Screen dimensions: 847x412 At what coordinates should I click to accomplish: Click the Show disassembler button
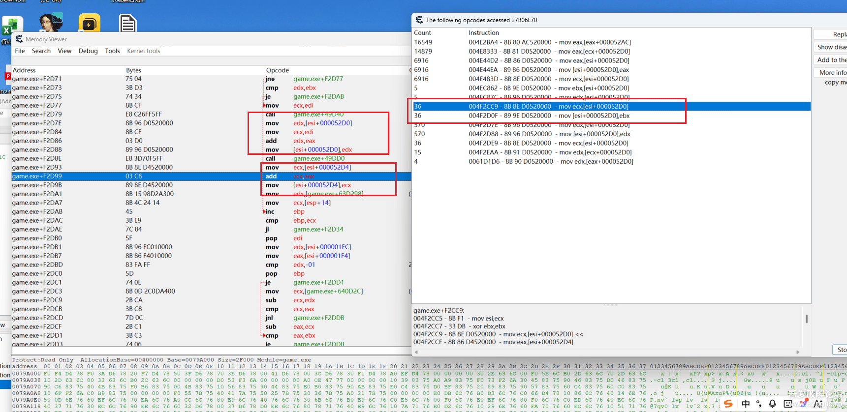coord(831,47)
